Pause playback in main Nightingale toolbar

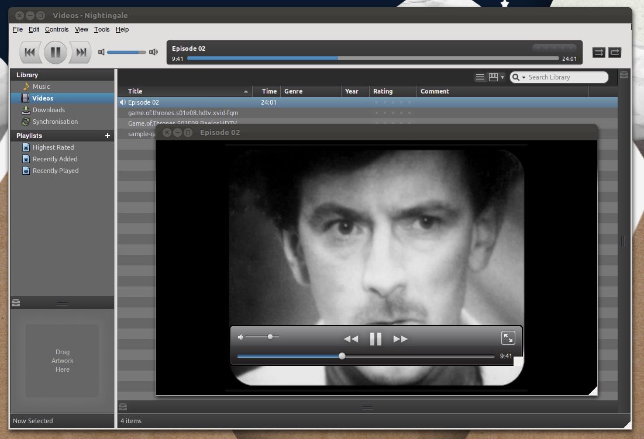coord(56,52)
